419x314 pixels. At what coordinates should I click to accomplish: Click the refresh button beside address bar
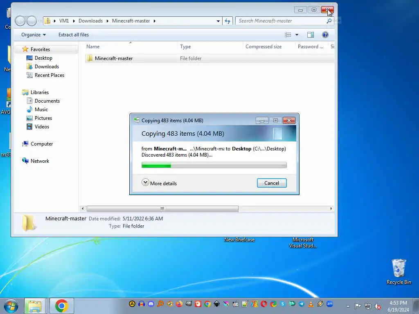click(x=228, y=21)
